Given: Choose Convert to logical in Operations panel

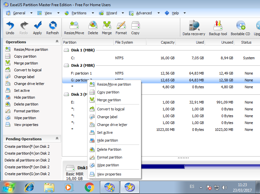Looking at the screenshot, I should click(x=23, y=70).
